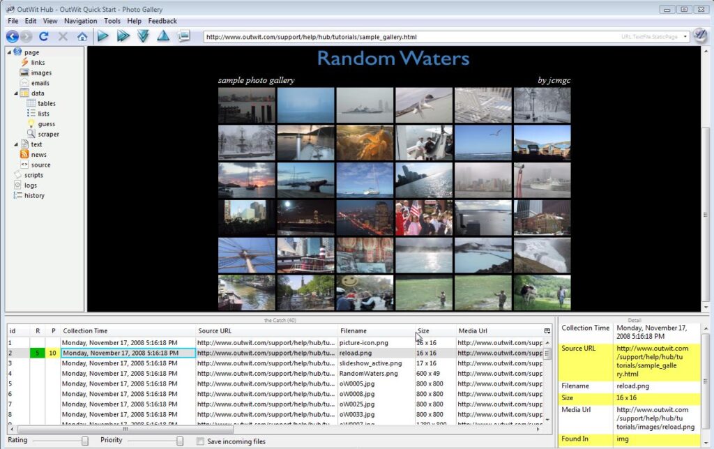Click the Rating slider handle
The width and height of the screenshot is (714, 449).
85,441
